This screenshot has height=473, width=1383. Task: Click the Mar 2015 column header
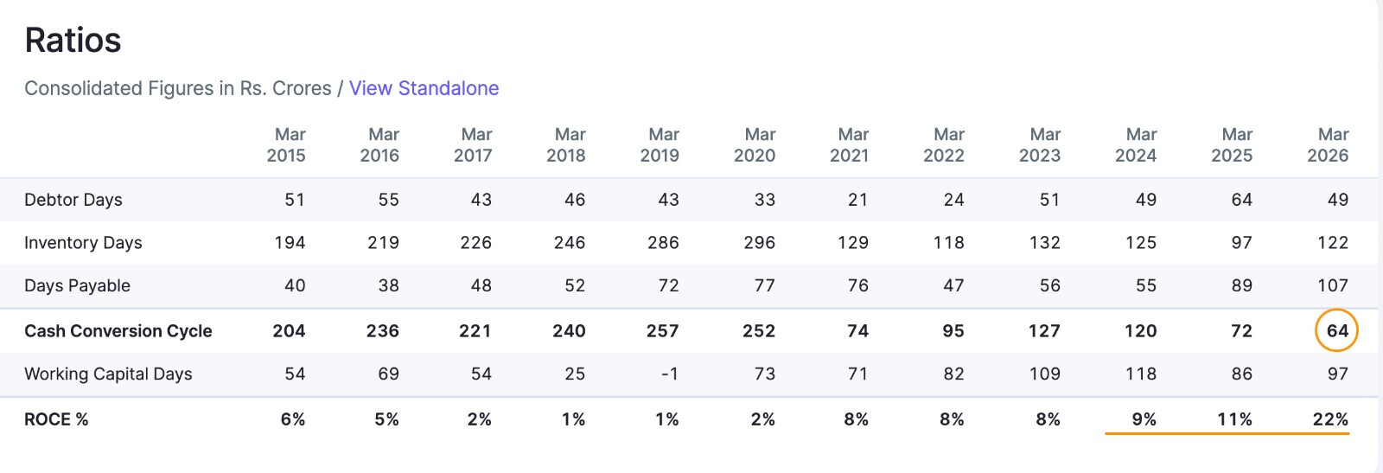(x=286, y=145)
